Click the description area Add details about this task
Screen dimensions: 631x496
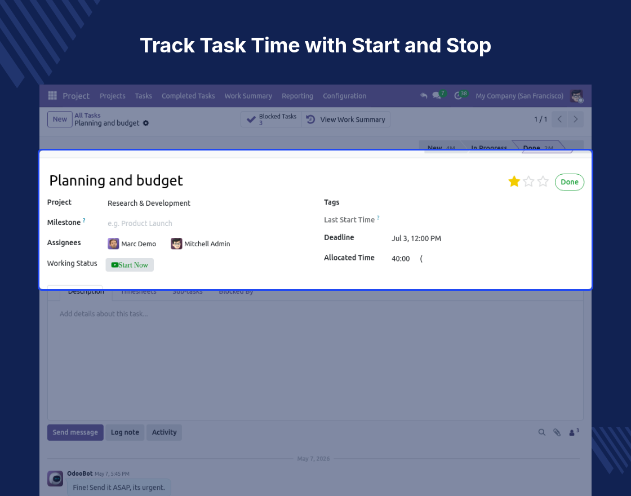coord(104,313)
